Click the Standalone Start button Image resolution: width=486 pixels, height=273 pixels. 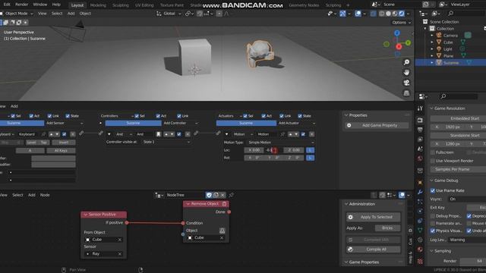point(459,136)
